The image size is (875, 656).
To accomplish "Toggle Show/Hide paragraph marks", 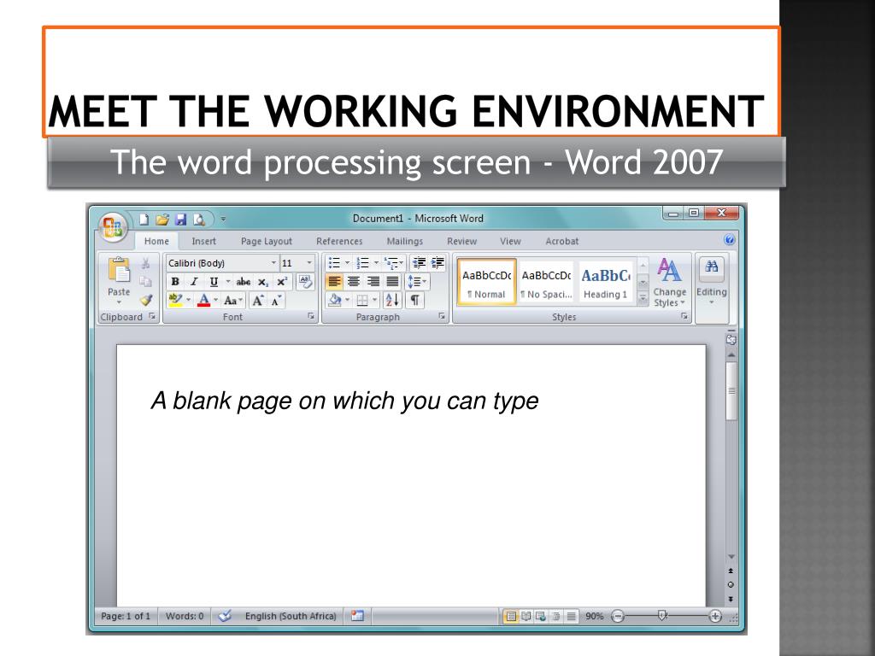I will 414,300.
